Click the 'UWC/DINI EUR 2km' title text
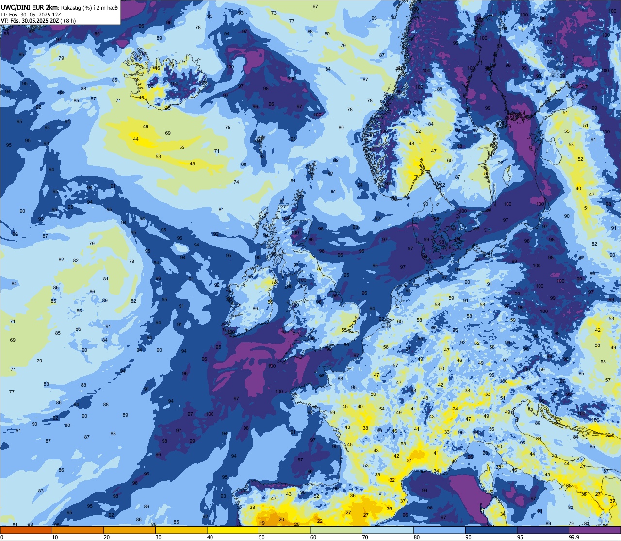Screen dimensions: 621x541 pos(30,7)
